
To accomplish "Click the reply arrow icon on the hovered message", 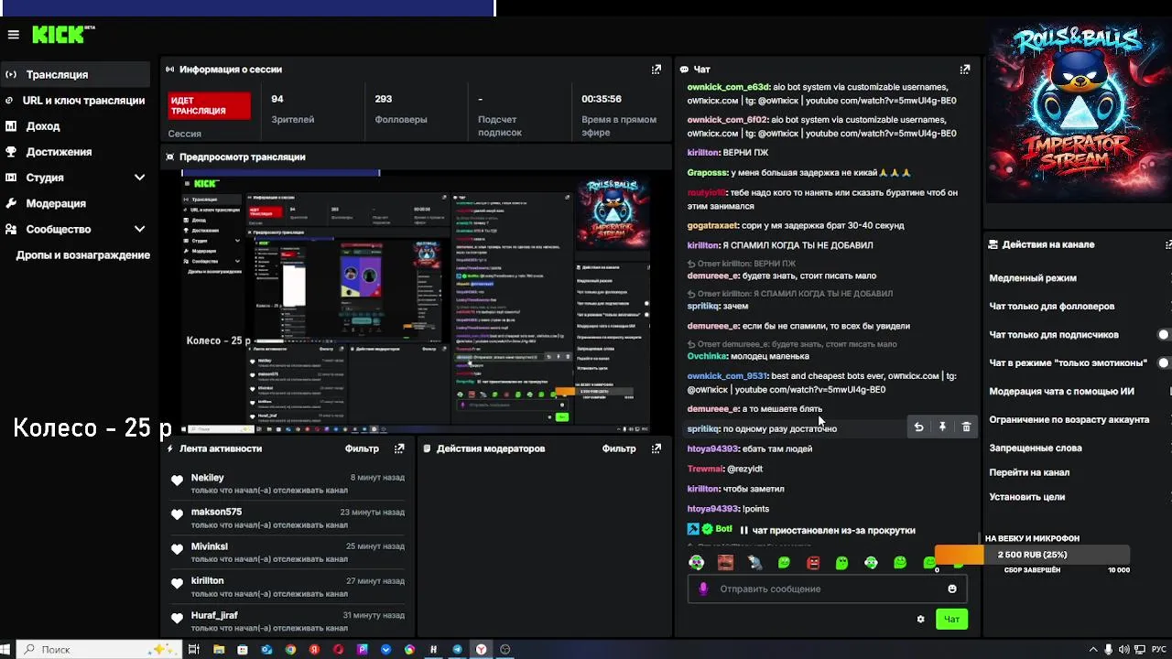I will pyautogui.click(x=918, y=427).
